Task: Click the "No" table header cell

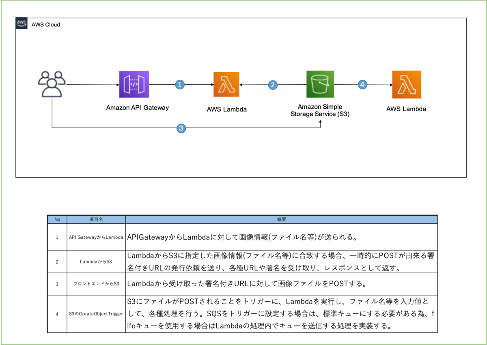Action: (x=57, y=219)
